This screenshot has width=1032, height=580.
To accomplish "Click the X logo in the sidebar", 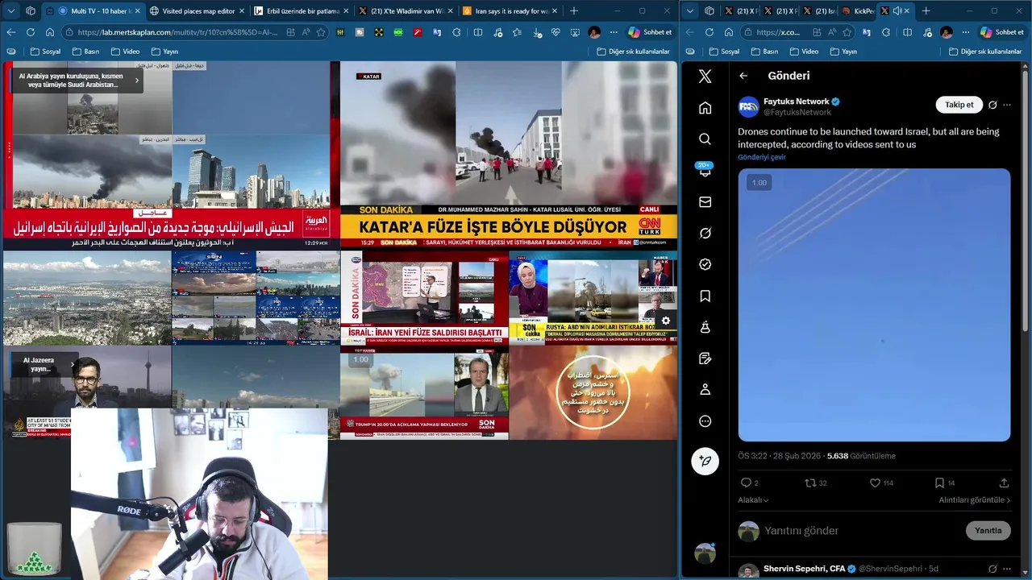I will pos(705,76).
